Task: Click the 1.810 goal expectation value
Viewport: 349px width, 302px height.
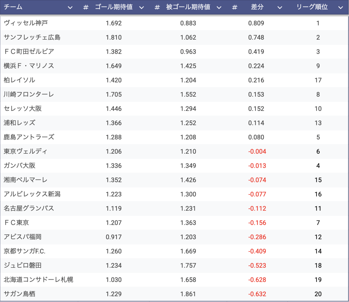Action: click(x=114, y=37)
